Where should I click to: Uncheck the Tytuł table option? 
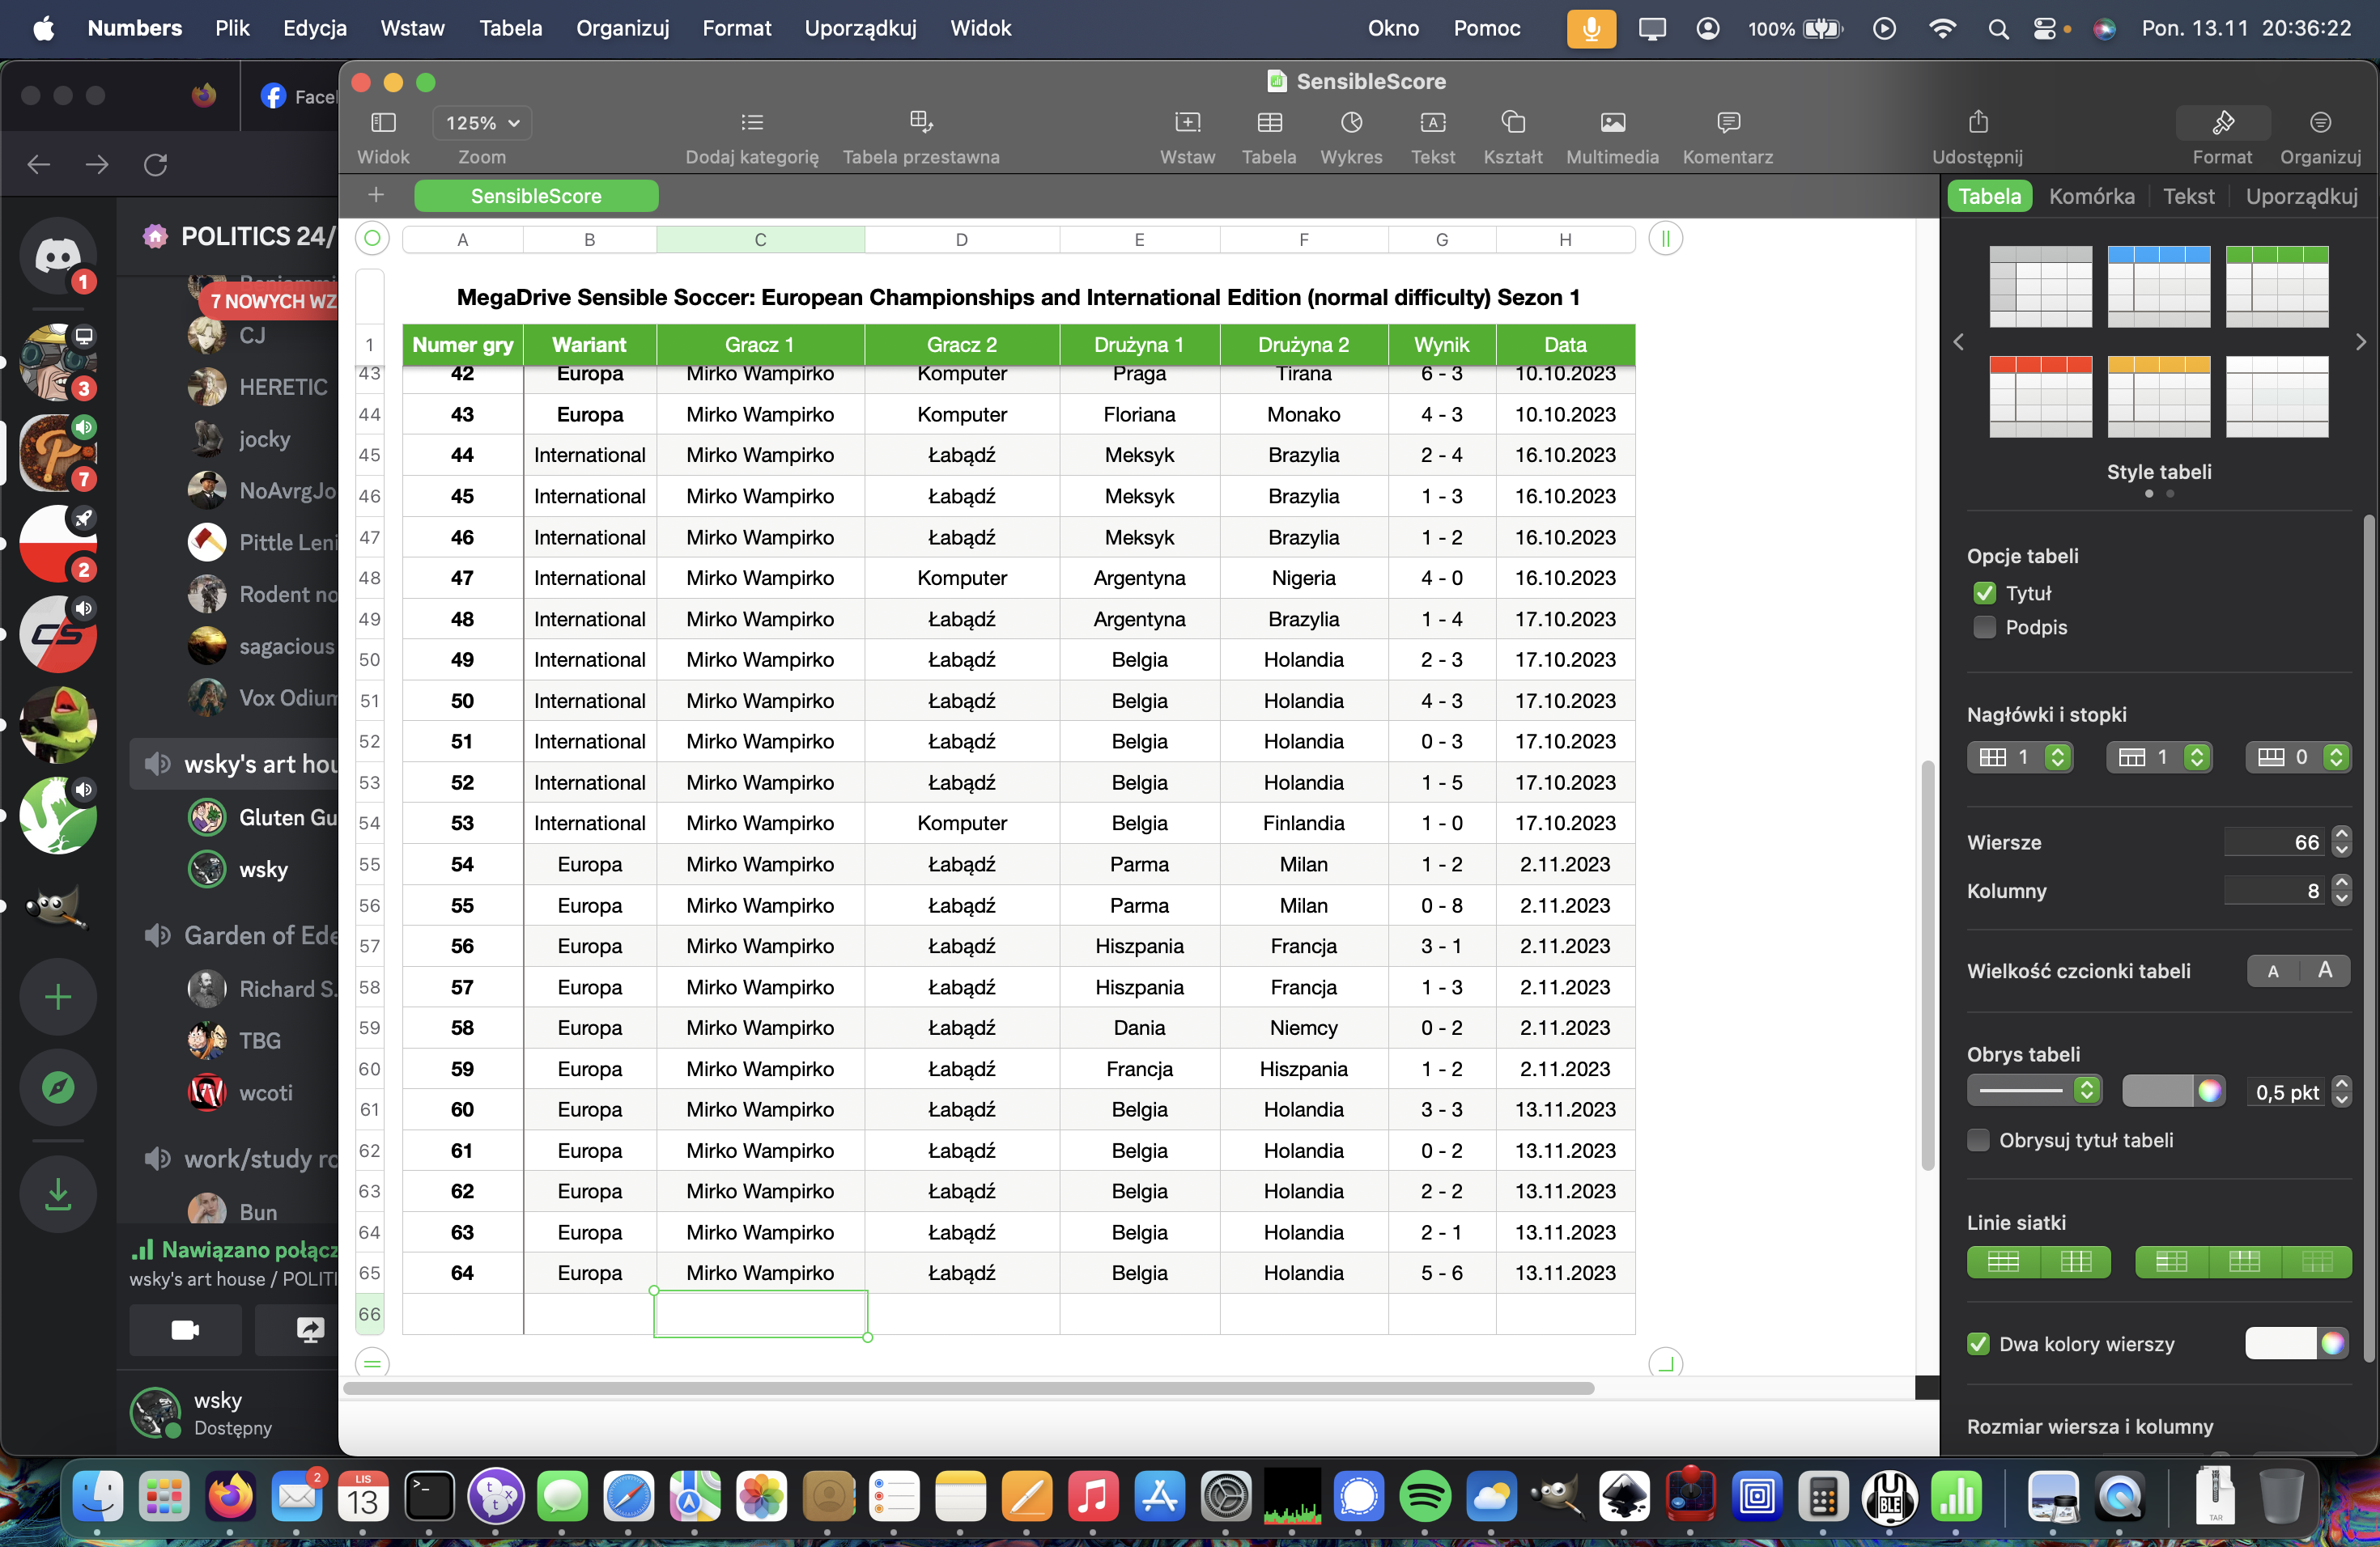pyautogui.click(x=1984, y=594)
